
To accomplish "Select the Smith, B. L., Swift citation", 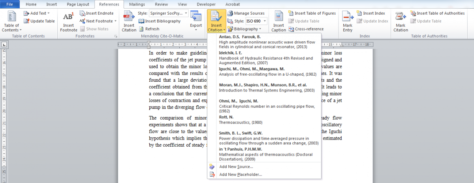I will pos(264,138).
